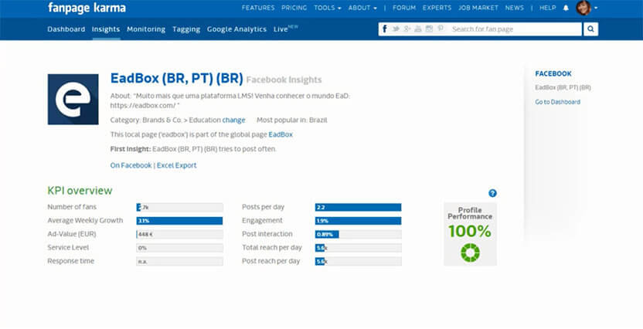
Task: Click the 'First Insight:' label
Action: coord(131,149)
